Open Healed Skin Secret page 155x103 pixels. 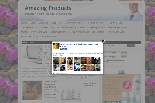[118, 27]
